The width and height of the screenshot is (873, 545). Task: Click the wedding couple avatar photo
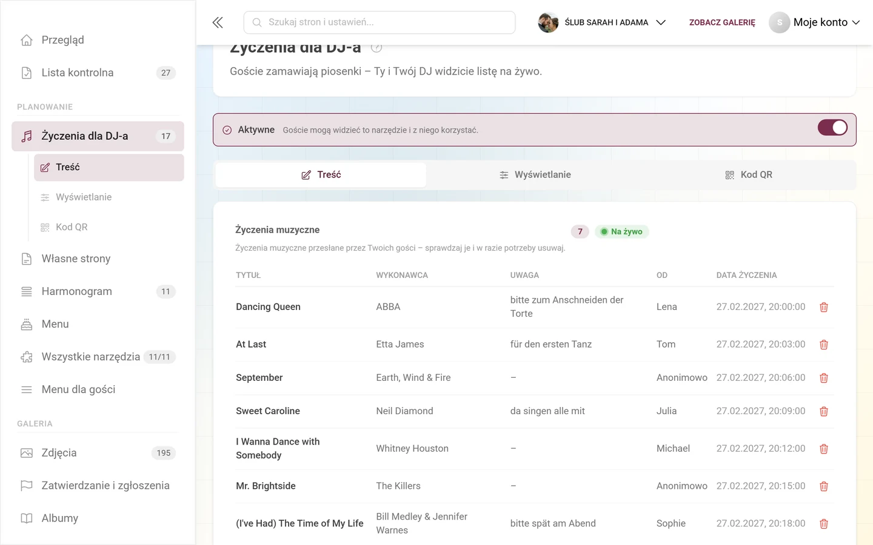pos(548,22)
